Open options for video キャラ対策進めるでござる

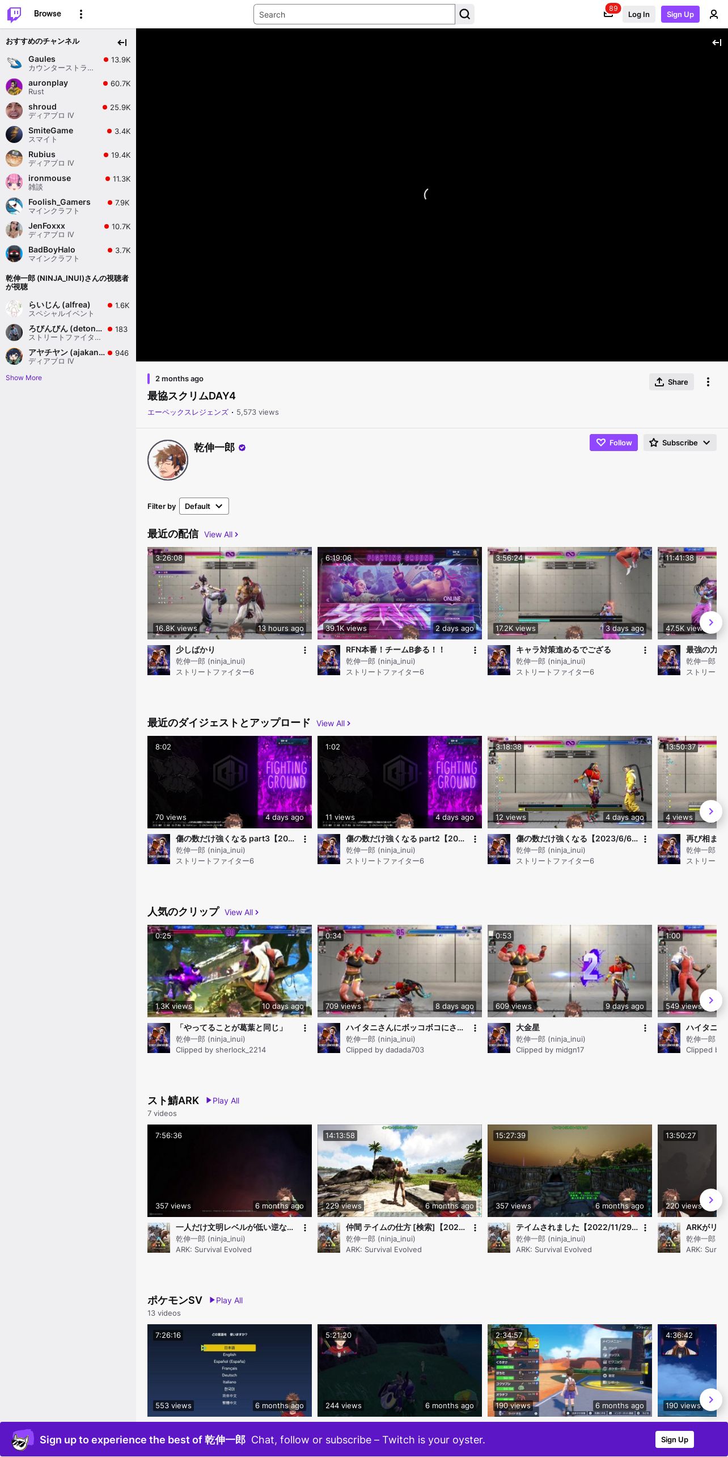coord(645,650)
